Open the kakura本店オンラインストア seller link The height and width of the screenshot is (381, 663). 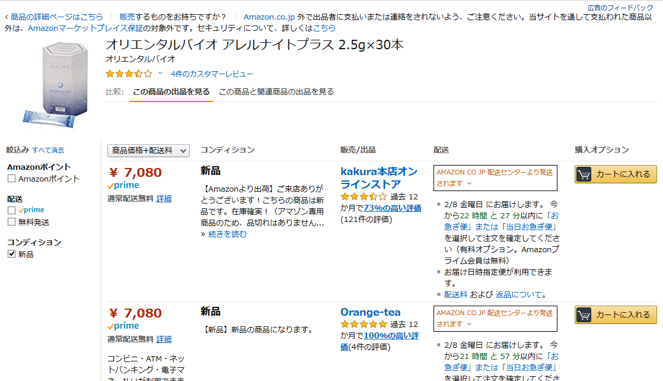[378, 177]
